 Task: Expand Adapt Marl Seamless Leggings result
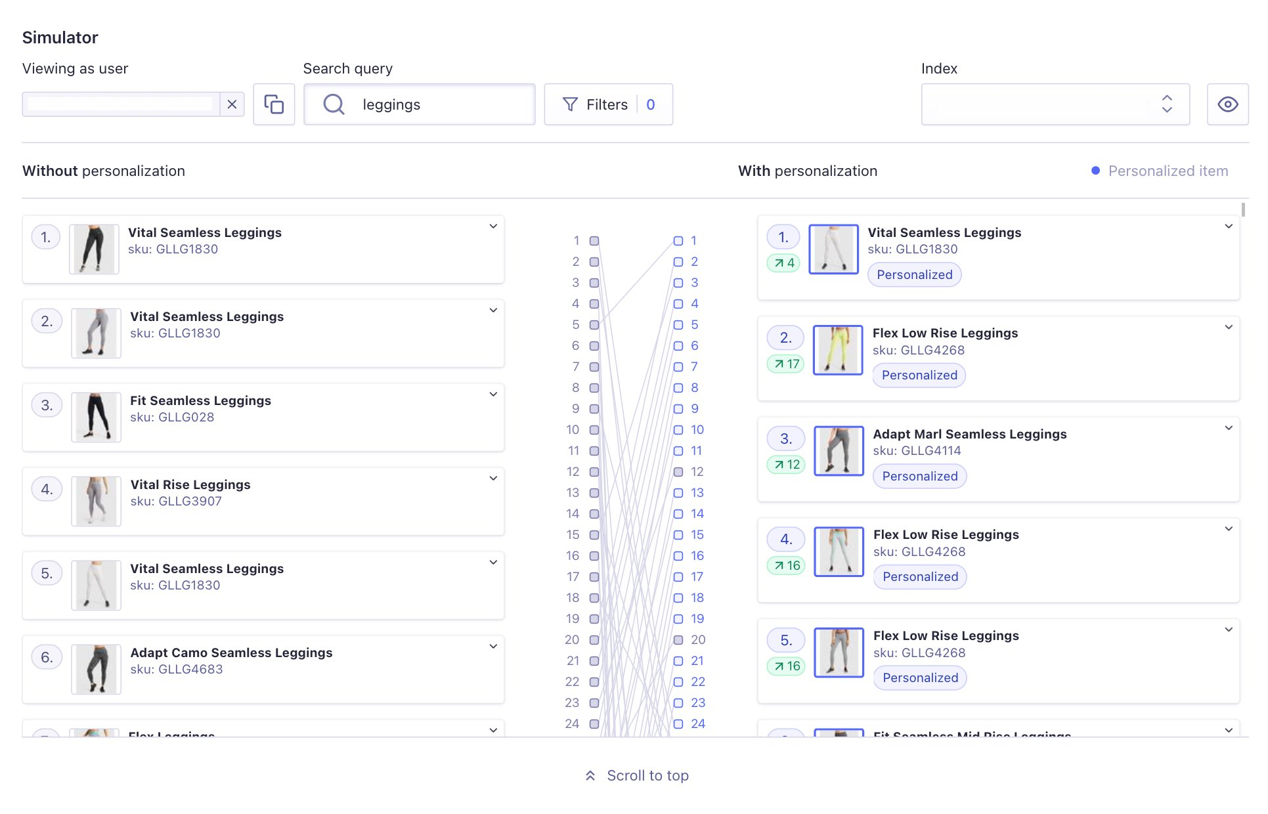(1229, 428)
